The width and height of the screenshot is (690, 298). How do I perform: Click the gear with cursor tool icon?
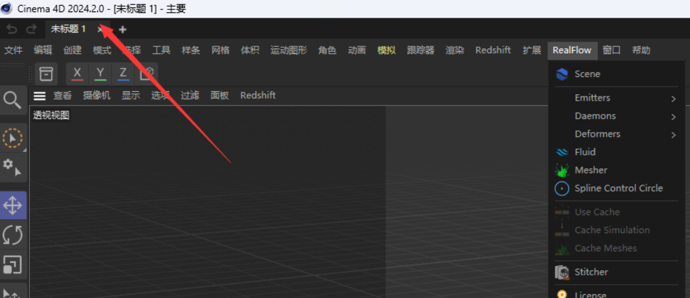(x=13, y=167)
